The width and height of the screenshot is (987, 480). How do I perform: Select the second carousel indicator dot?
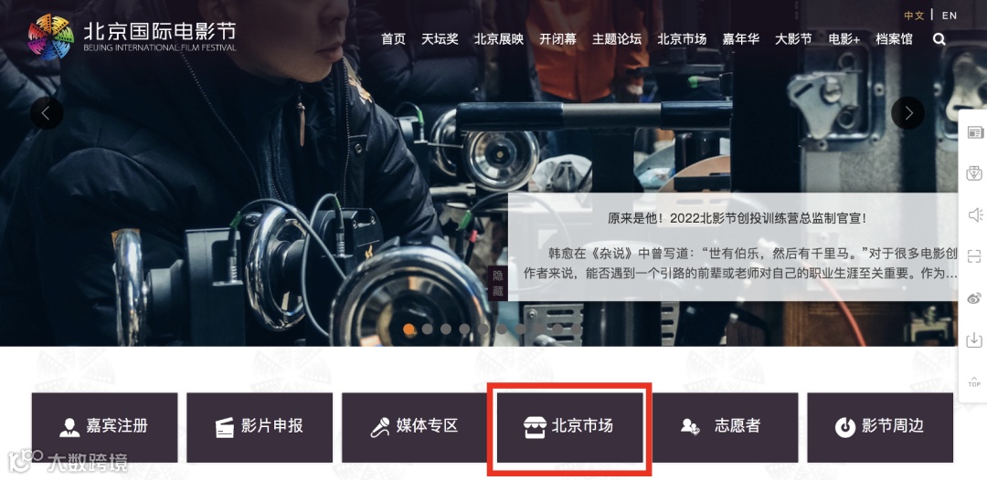tap(428, 329)
